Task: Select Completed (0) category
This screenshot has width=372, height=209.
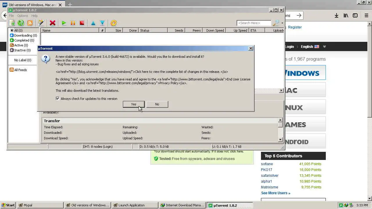Action: click(22, 40)
